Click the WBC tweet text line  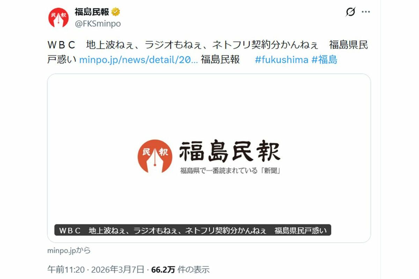[207, 45]
